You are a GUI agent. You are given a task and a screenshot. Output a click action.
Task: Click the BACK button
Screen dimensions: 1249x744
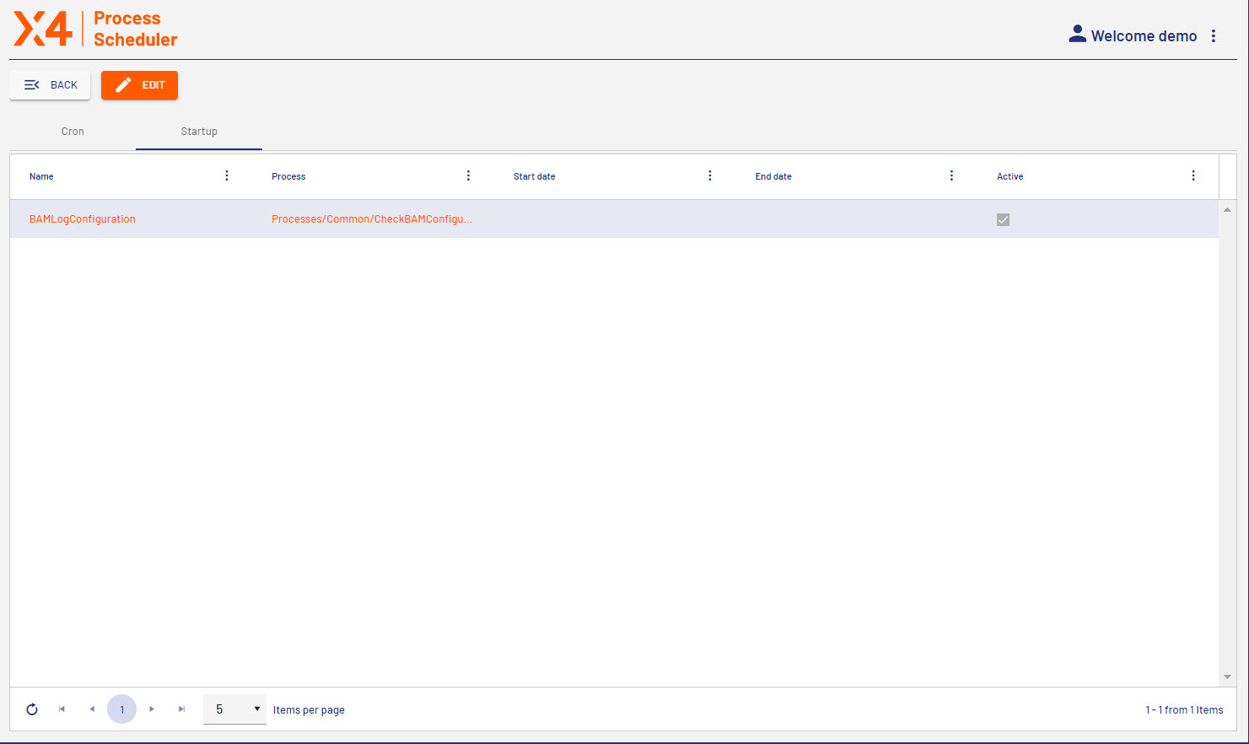(x=49, y=84)
